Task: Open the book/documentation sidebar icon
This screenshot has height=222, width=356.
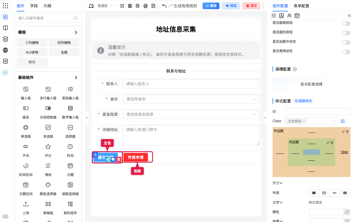Action: click(5, 28)
